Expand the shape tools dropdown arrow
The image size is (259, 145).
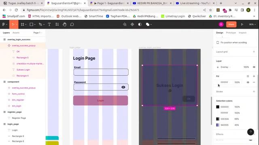pos(35,25)
